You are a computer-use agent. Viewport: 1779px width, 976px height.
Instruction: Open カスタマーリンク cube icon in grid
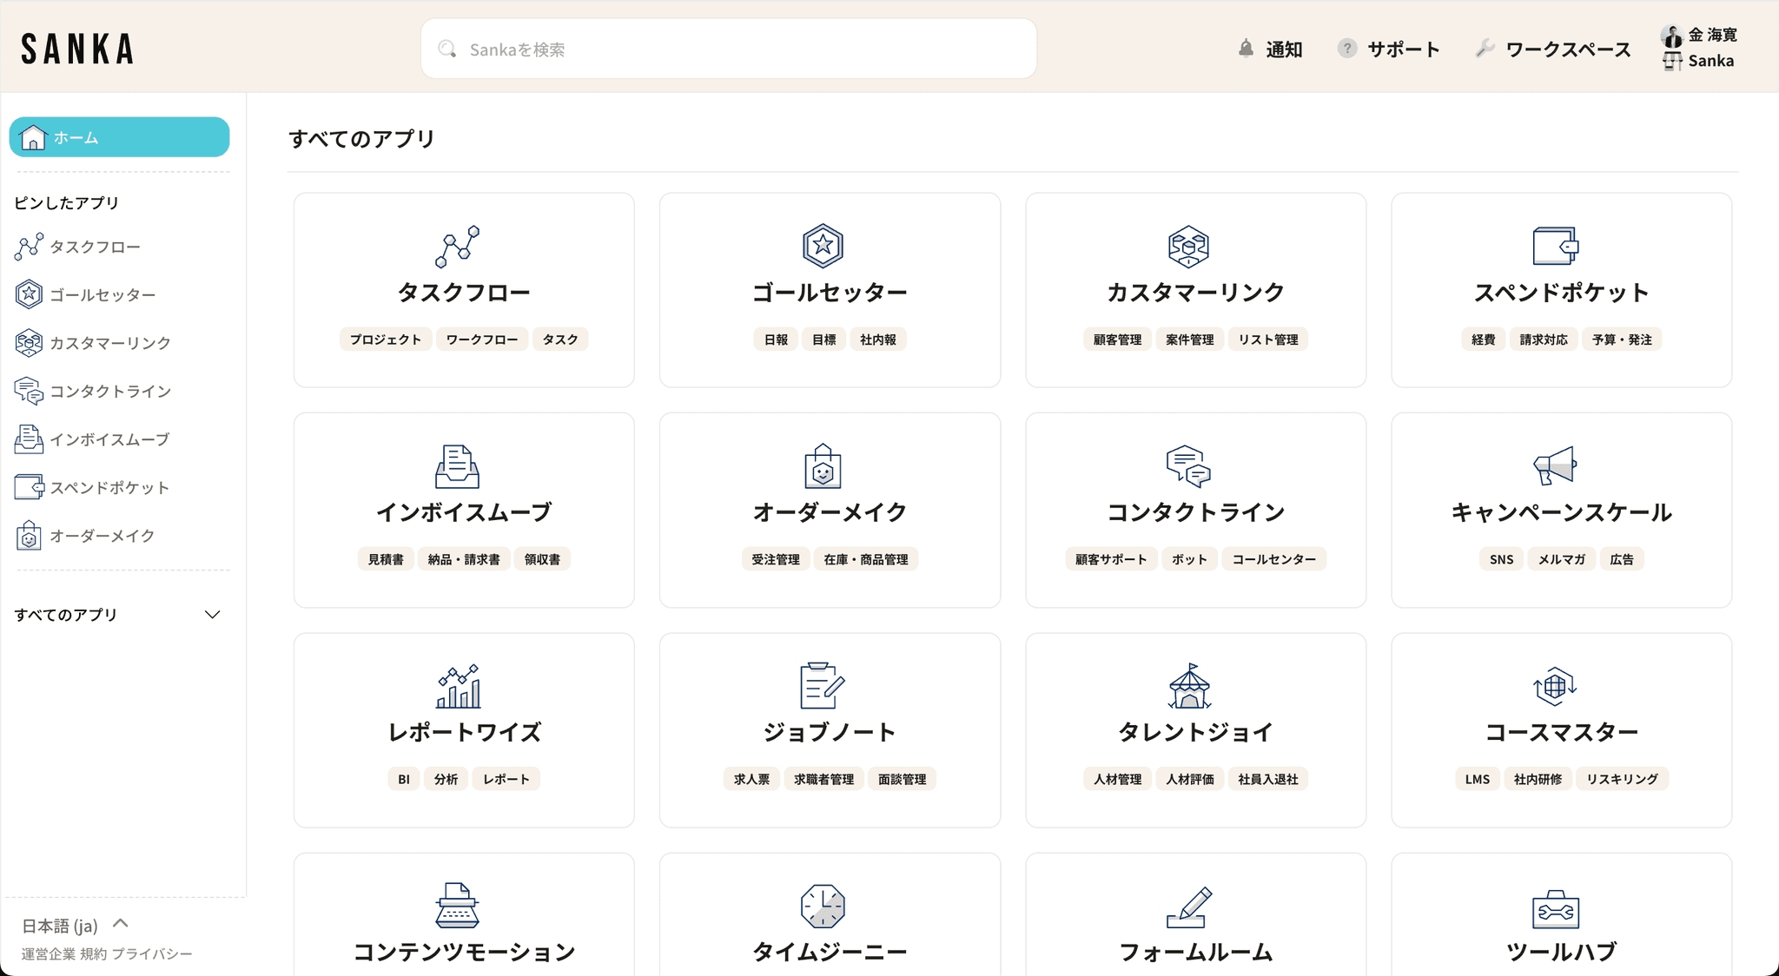1188,246
